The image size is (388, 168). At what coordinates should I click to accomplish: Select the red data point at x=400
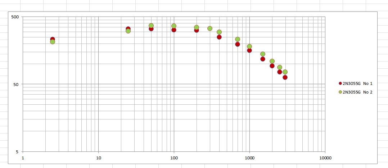click(x=219, y=37)
